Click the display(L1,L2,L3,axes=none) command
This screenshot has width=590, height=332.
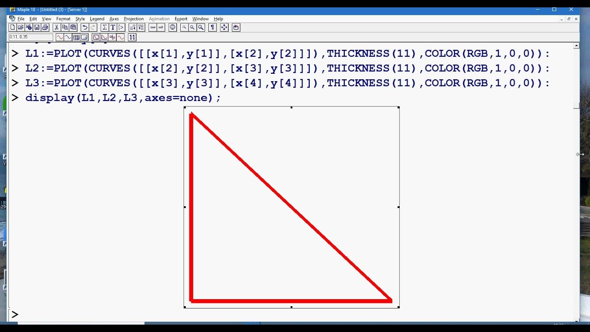pyautogui.click(x=123, y=98)
